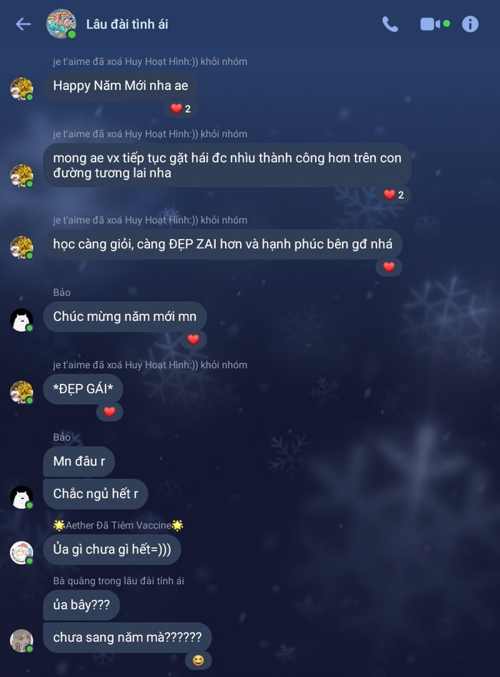Tap the heart reaction under *ĐẸP GÁI*
This screenshot has height=677, width=500.
click(109, 412)
